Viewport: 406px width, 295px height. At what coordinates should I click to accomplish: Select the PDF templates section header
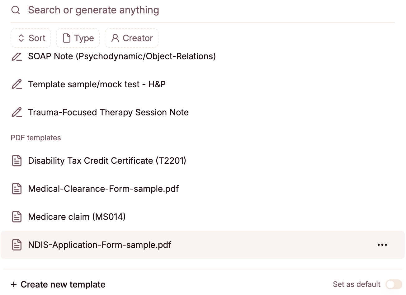(35, 138)
